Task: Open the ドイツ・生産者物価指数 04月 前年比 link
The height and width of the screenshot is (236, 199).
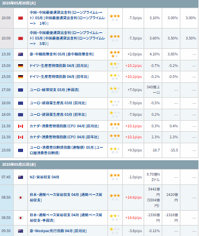Action: [x=59, y=77]
